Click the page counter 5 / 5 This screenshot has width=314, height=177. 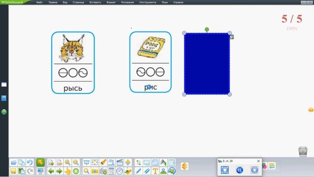coord(292,19)
